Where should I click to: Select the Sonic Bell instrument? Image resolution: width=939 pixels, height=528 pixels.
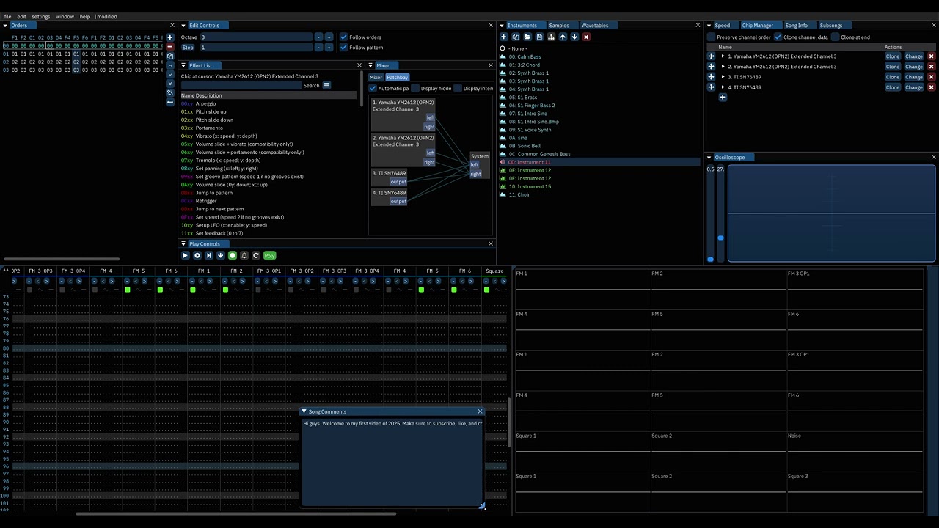[x=525, y=146]
